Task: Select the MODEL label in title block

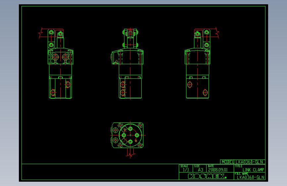Action: (227, 162)
